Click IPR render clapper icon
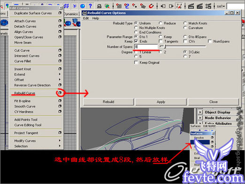 pos(199,6)
